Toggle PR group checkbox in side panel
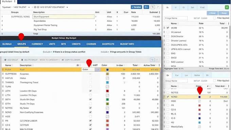Viewport: 231px width, 130px height. [168, 105]
